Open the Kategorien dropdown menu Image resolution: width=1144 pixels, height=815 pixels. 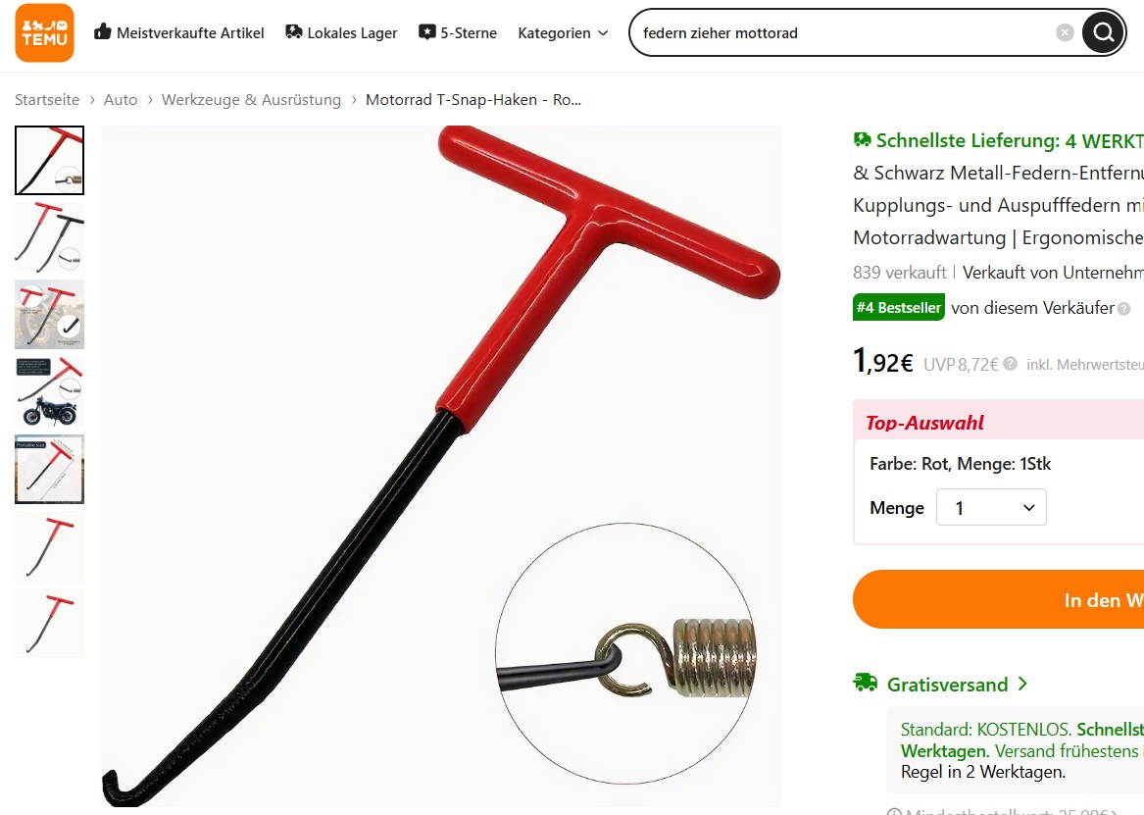(x=563, y=32)
